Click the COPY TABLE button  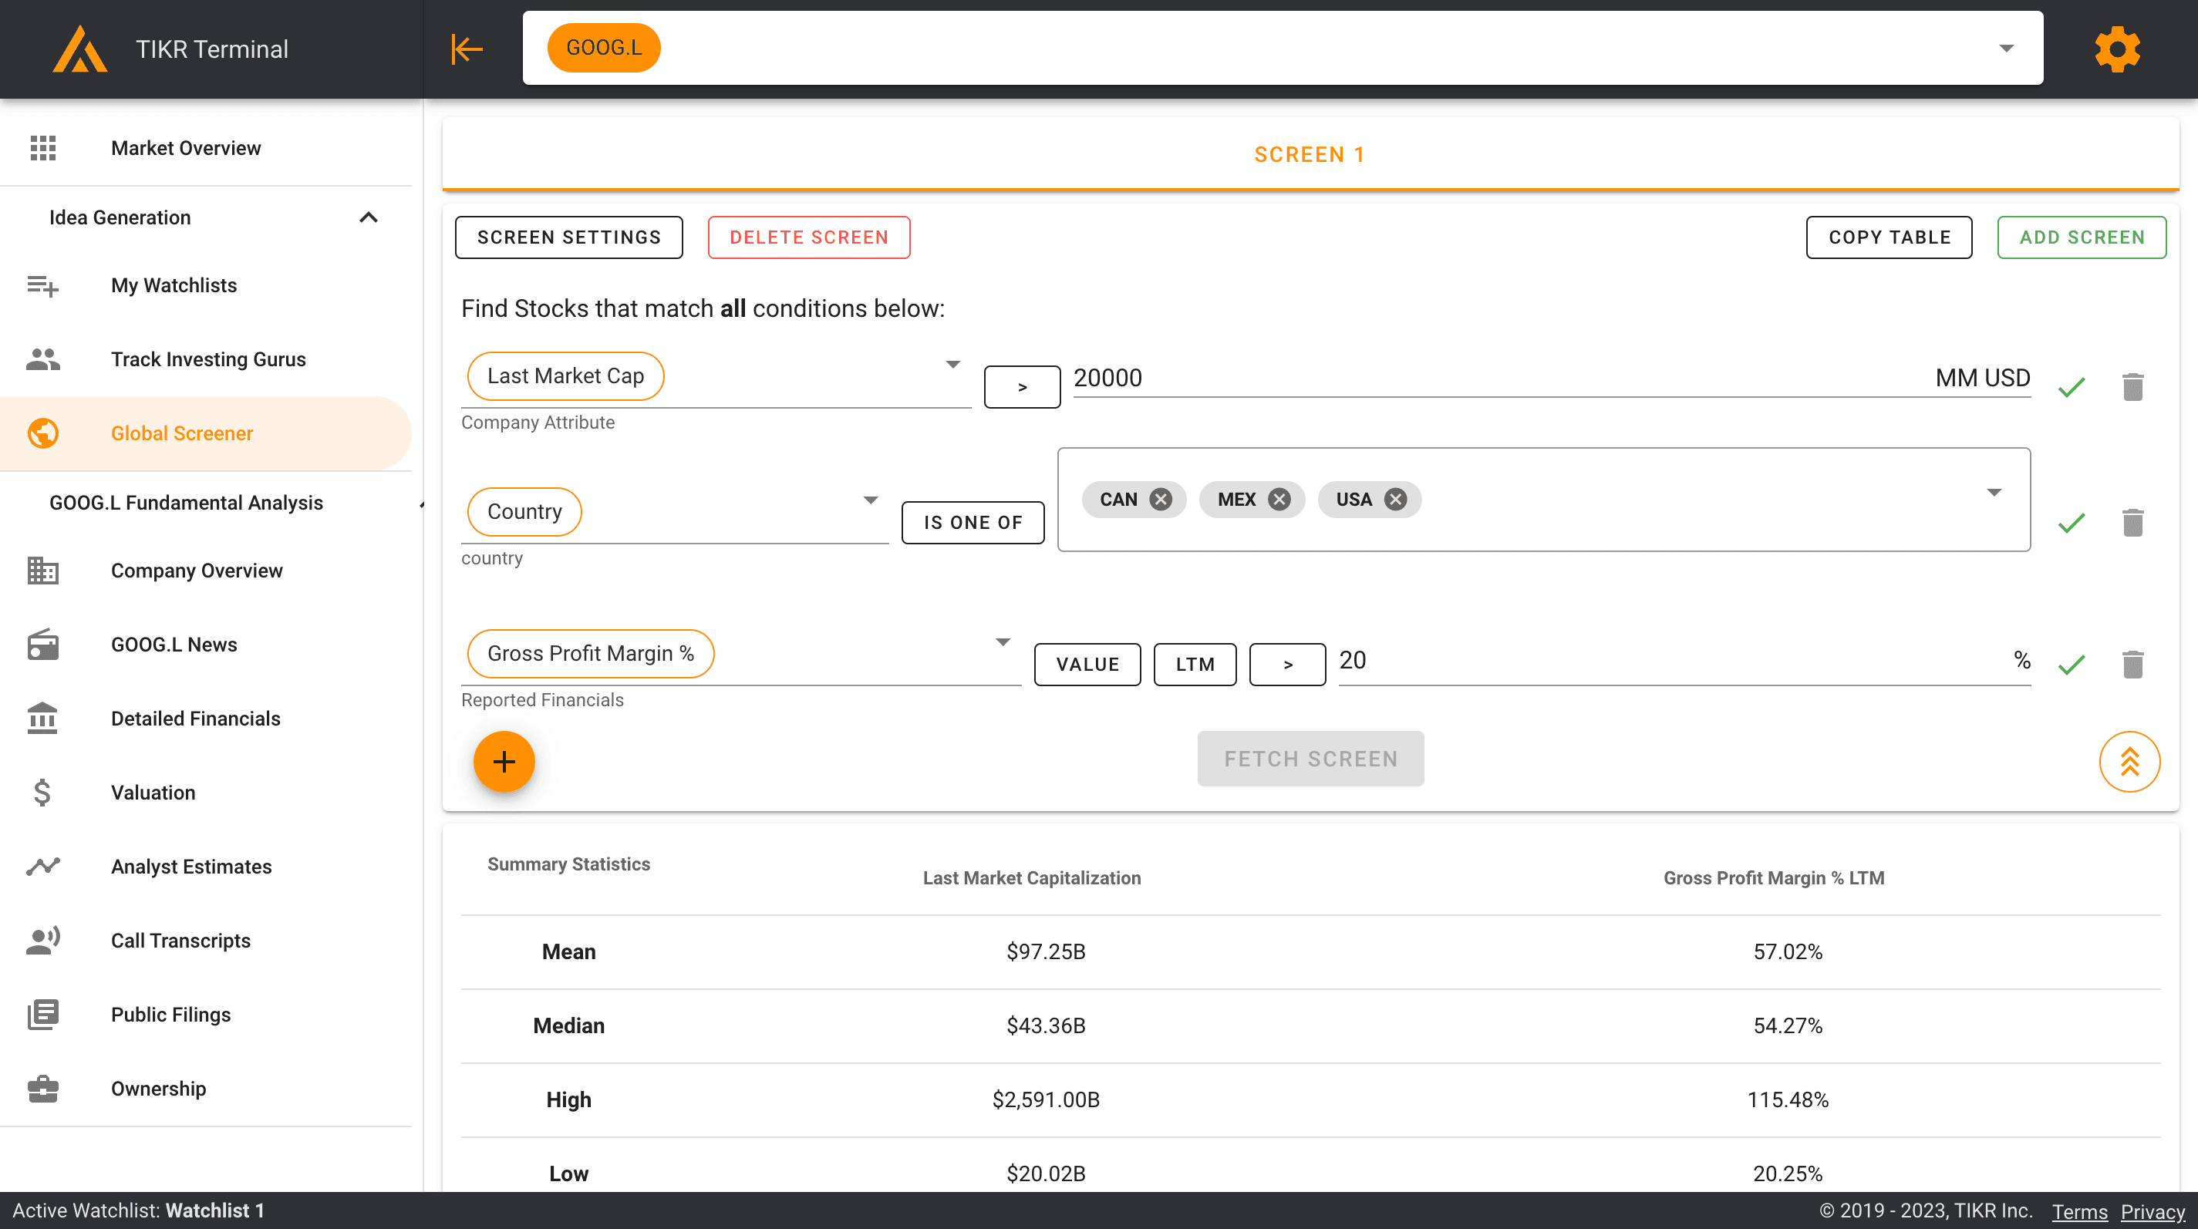click(1889, 237)
